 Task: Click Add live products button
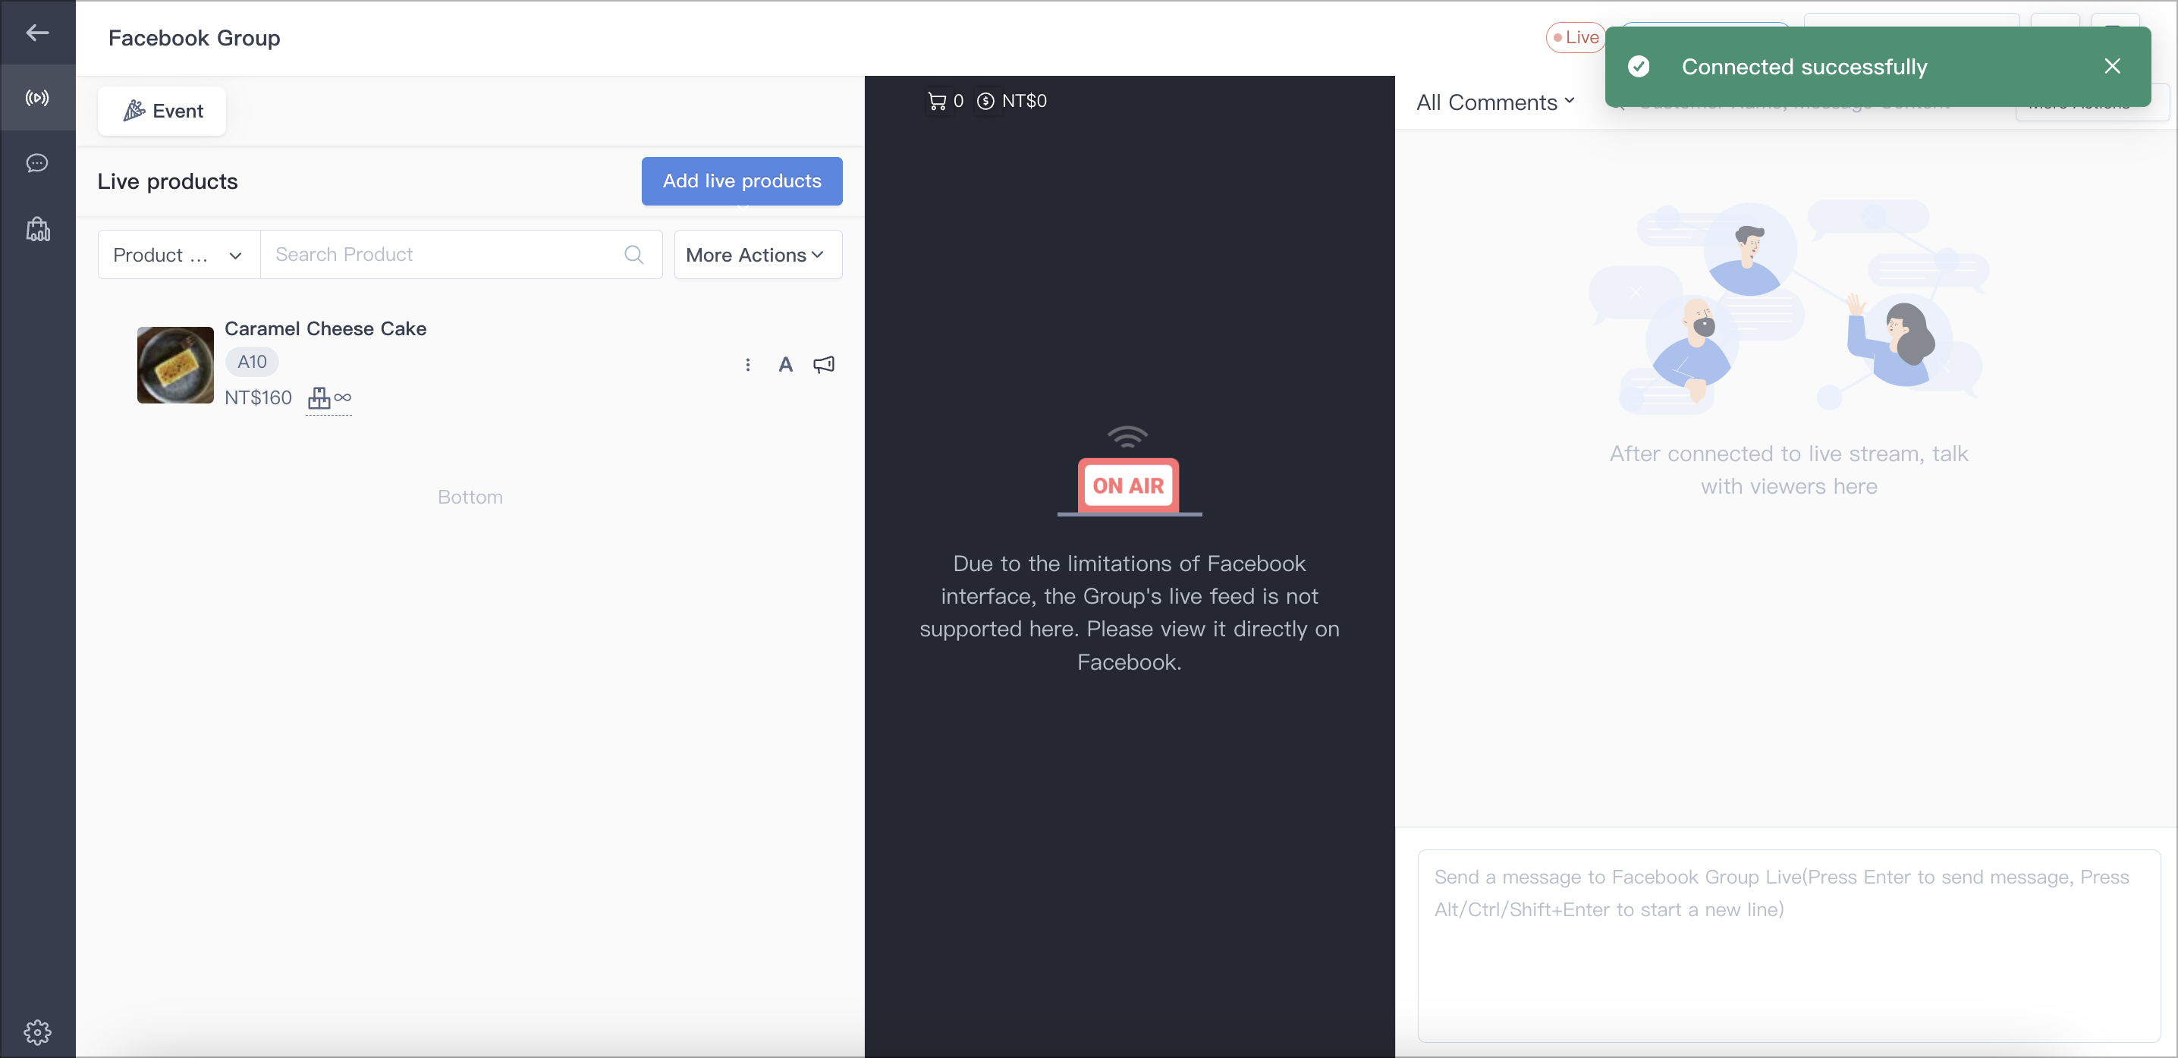[x=741, y=181]
